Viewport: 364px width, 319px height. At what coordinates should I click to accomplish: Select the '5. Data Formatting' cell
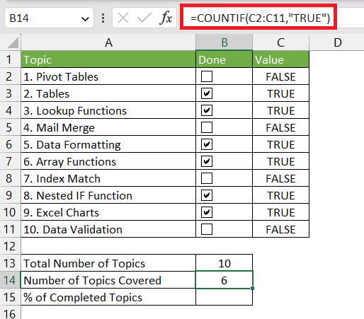(108, 144)
